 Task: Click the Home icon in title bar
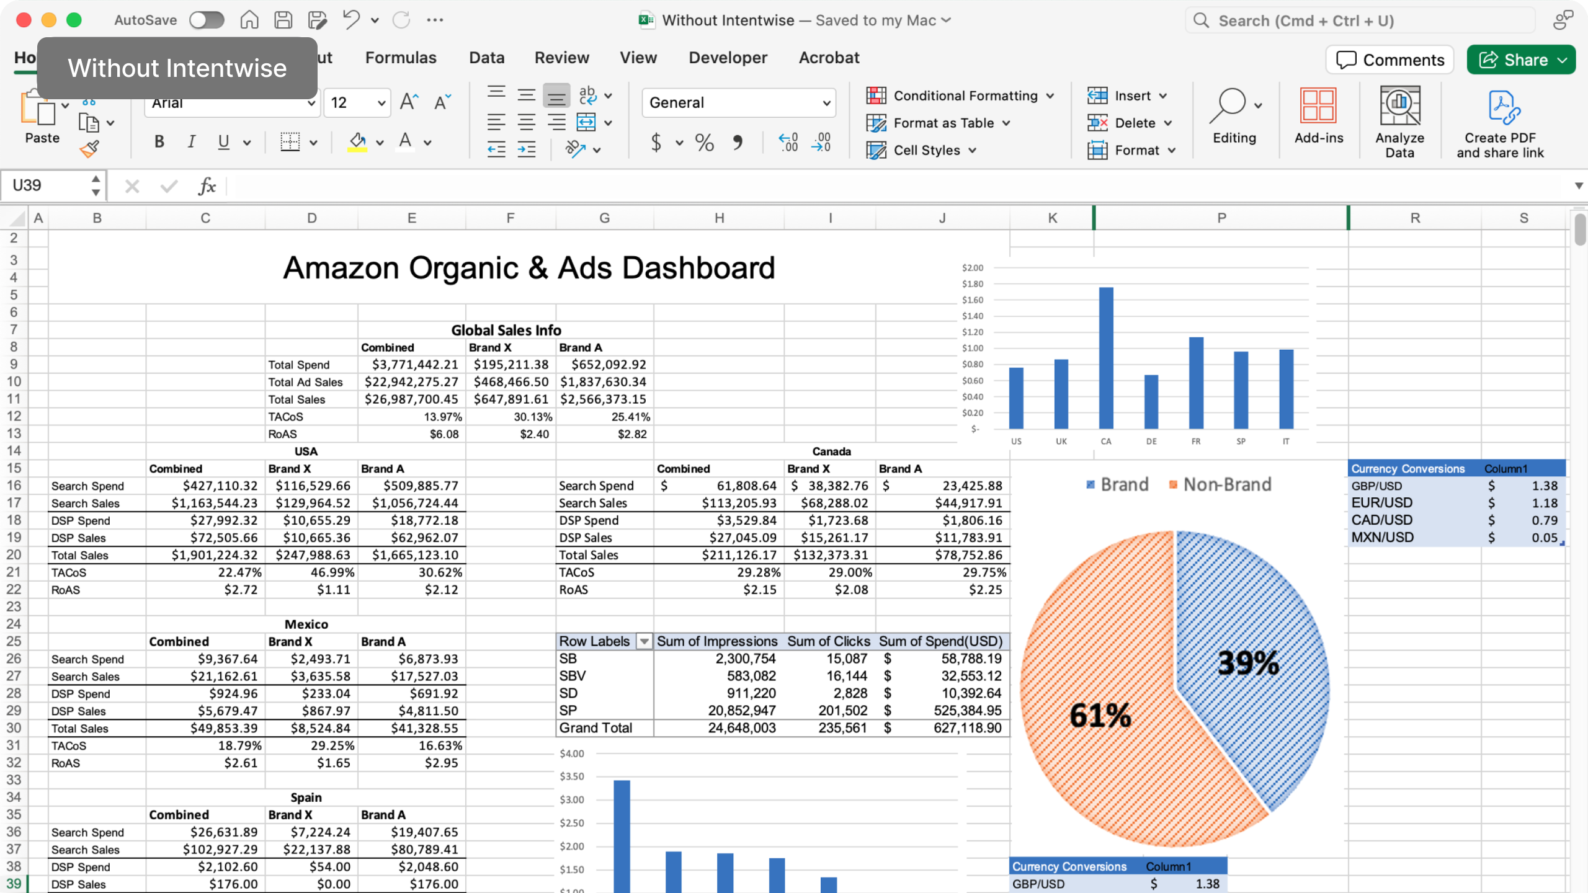pyautogui.click(x=249, y=20)
